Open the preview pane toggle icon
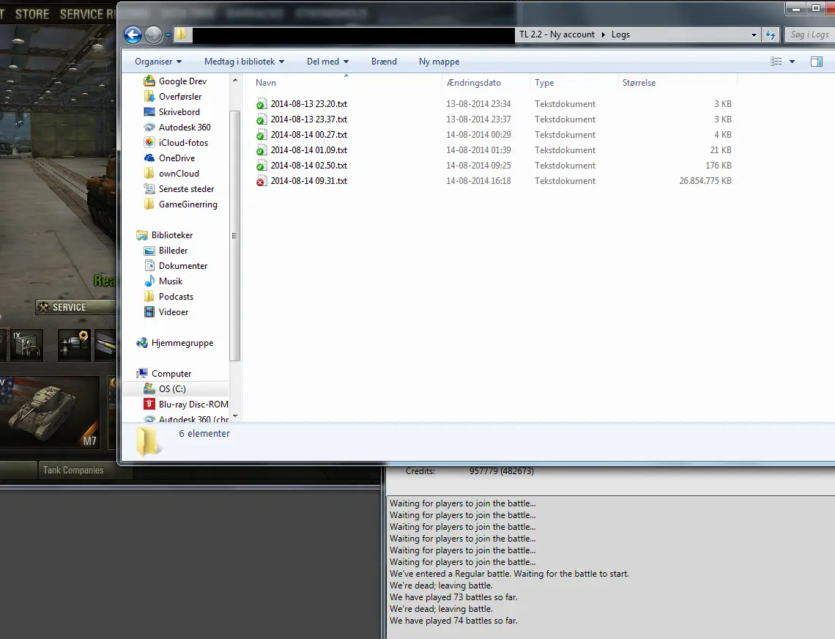This screenshot has width=835, height=639. point(816,62)
